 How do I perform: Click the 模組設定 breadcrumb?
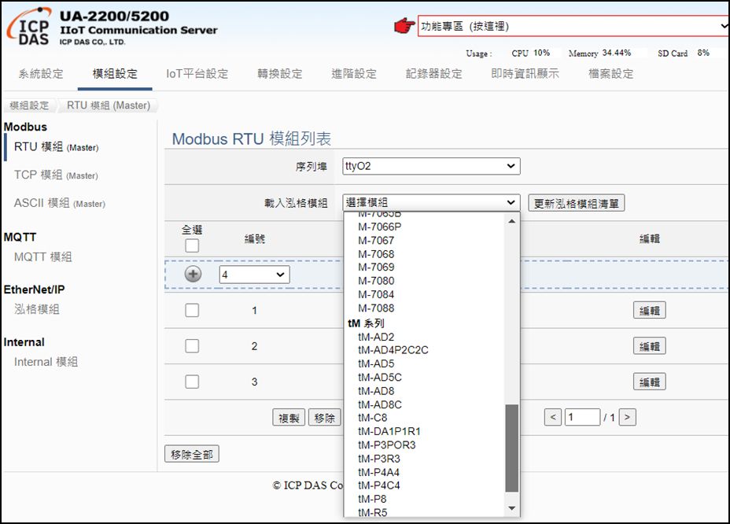click(29, 105)
